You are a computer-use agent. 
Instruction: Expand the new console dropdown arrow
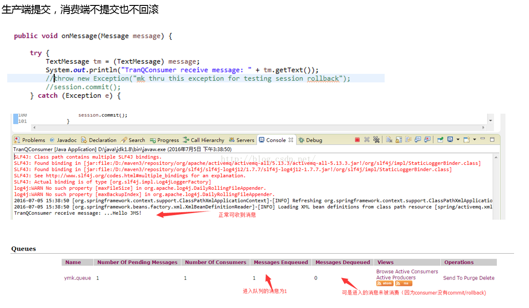(474, 140)
